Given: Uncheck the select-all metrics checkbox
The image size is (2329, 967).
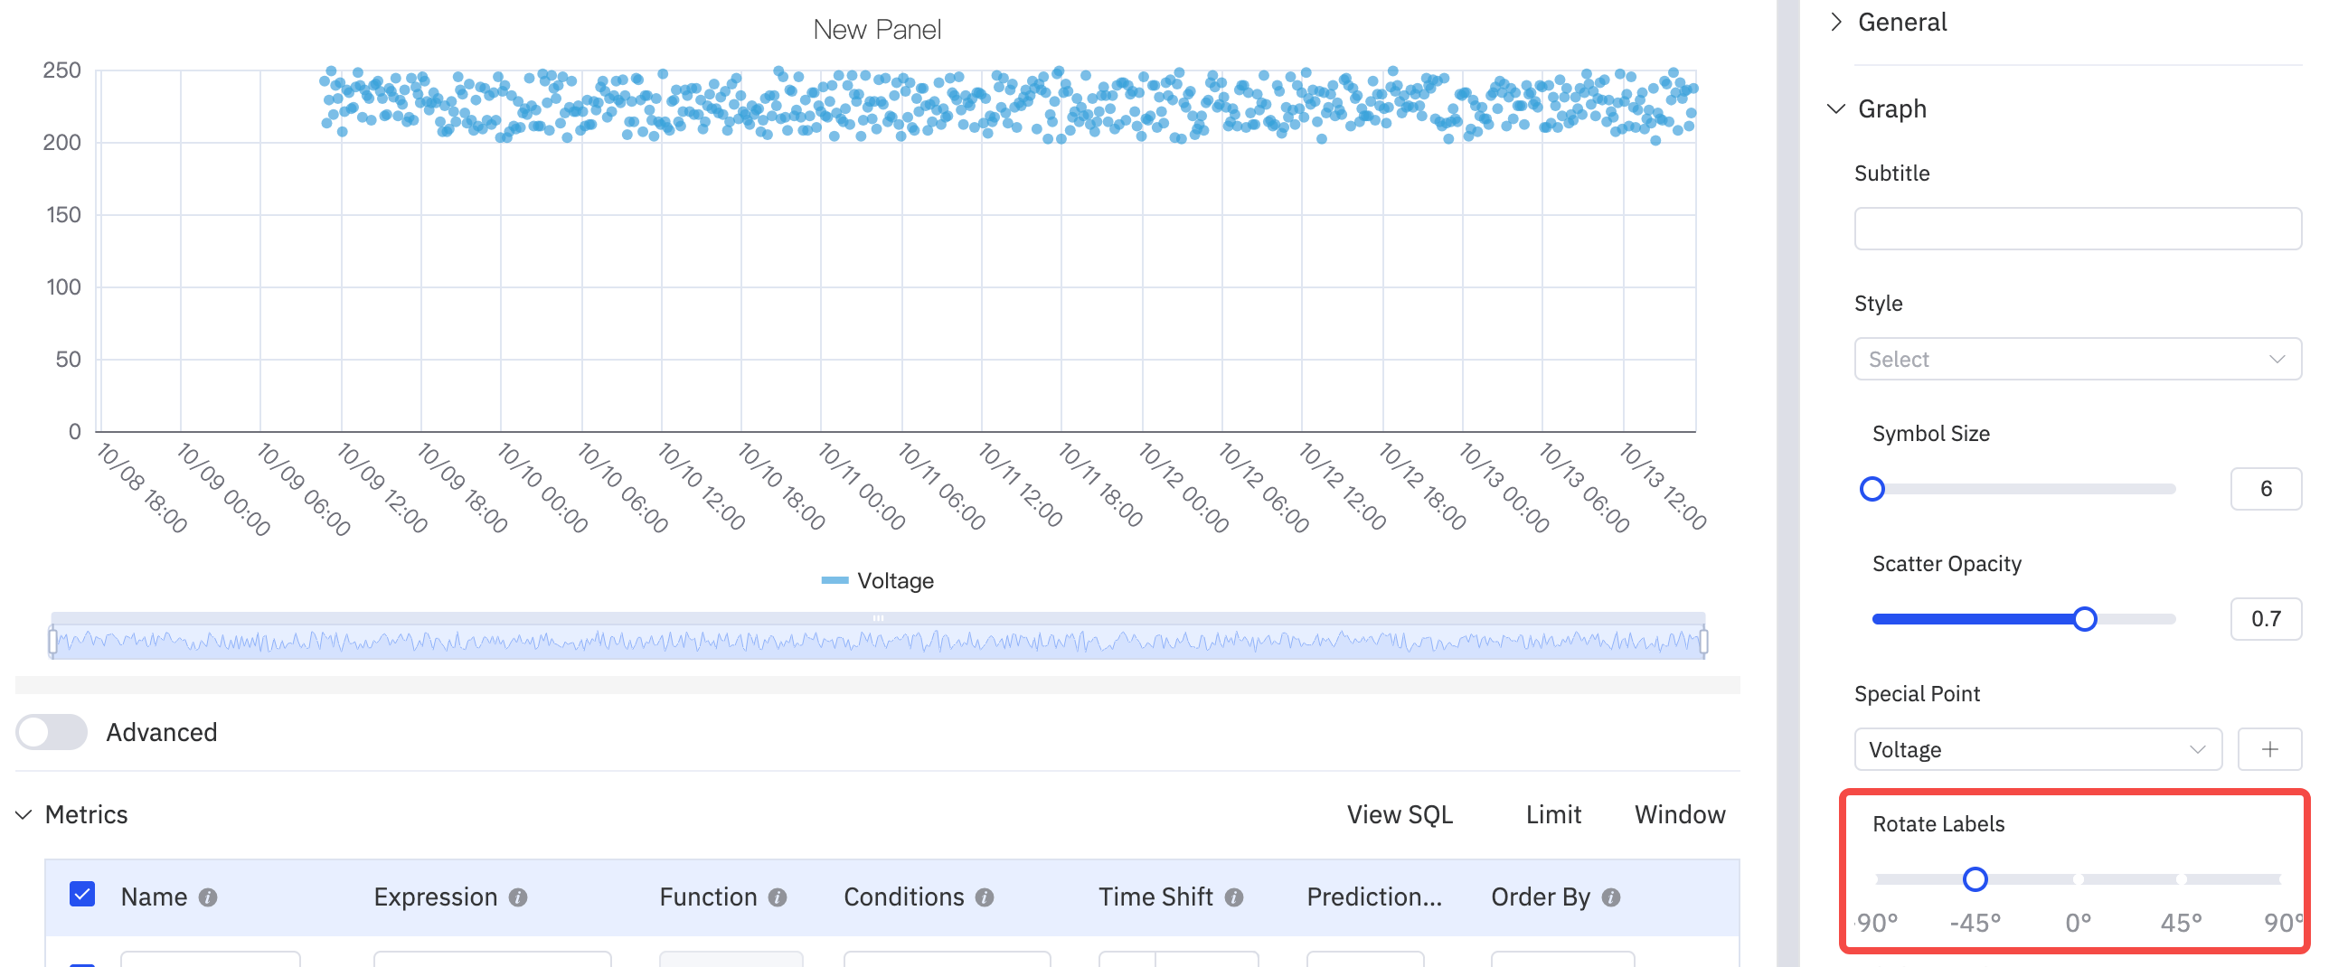Looking at the screenshot, I should pyautogui.click(x=82, y=895).
